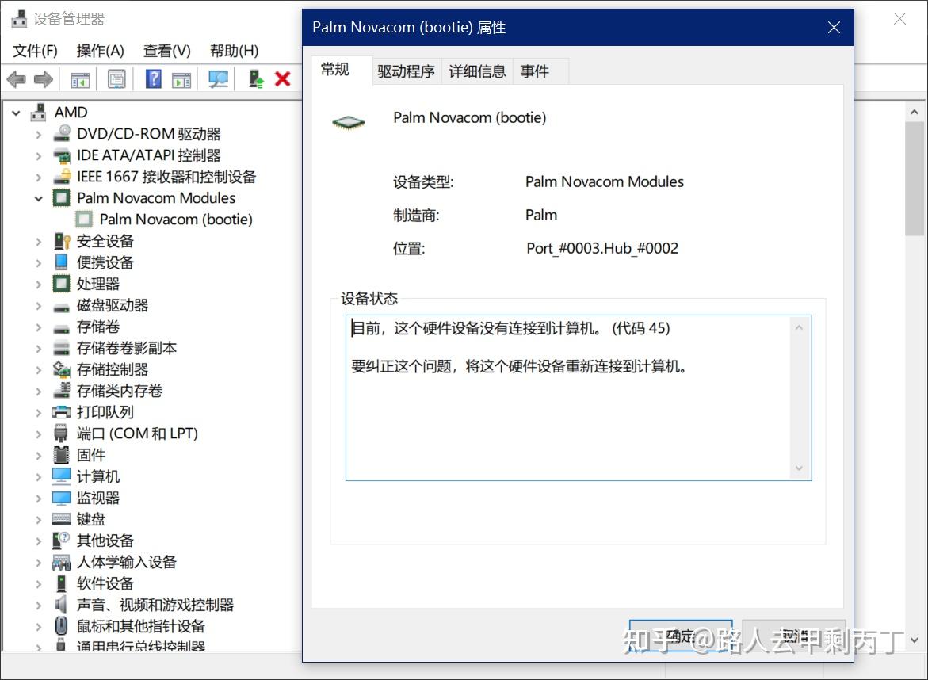The height and width of the screenshot is (680, 928).
Task: Open the 详细信息 tab
Action: (477, 71)
